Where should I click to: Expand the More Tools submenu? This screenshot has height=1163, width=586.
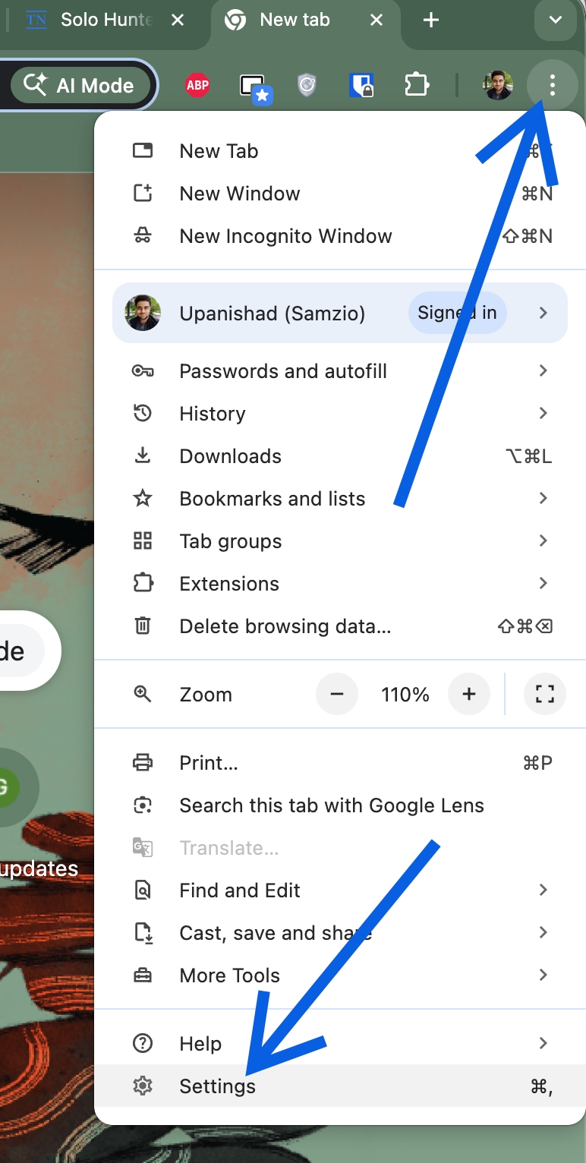coord(229,975)
